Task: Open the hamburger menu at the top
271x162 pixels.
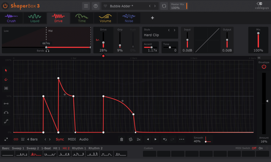Action: (86, 6)
